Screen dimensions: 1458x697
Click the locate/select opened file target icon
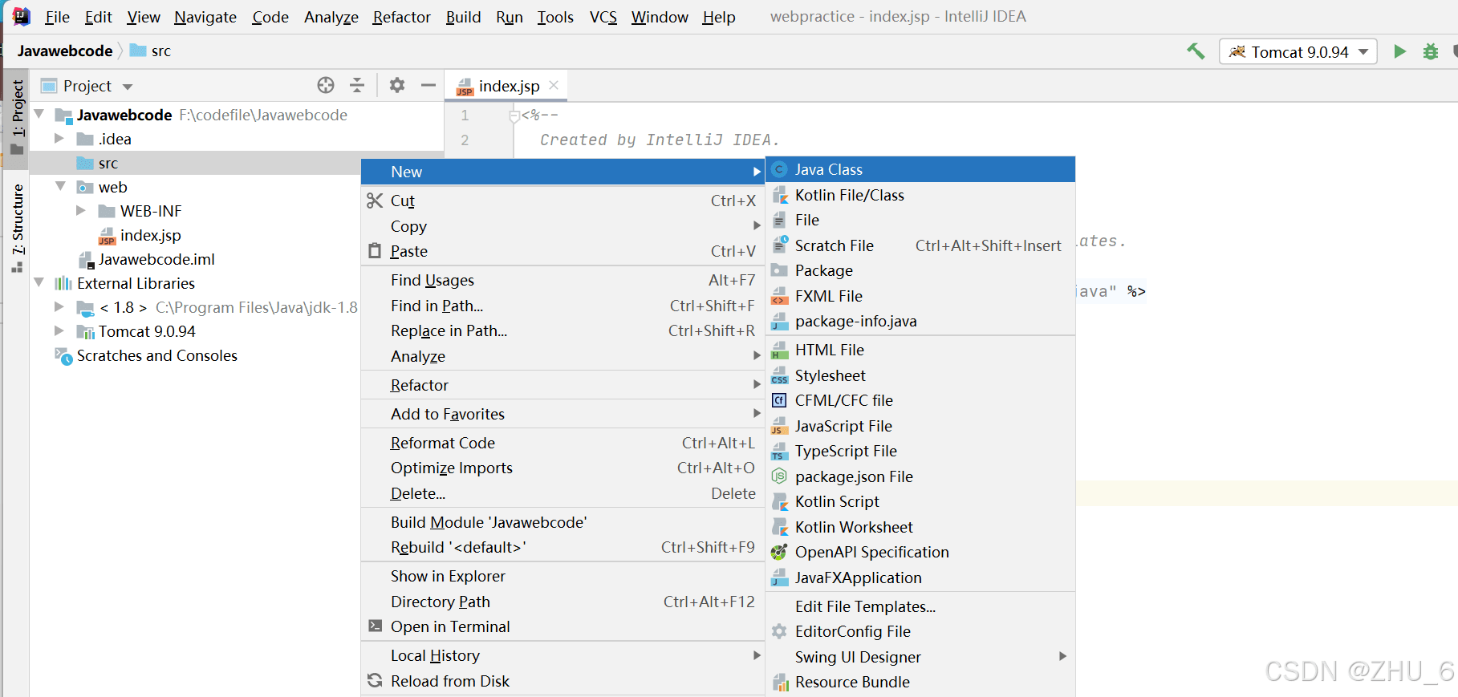tap(326, 85)
